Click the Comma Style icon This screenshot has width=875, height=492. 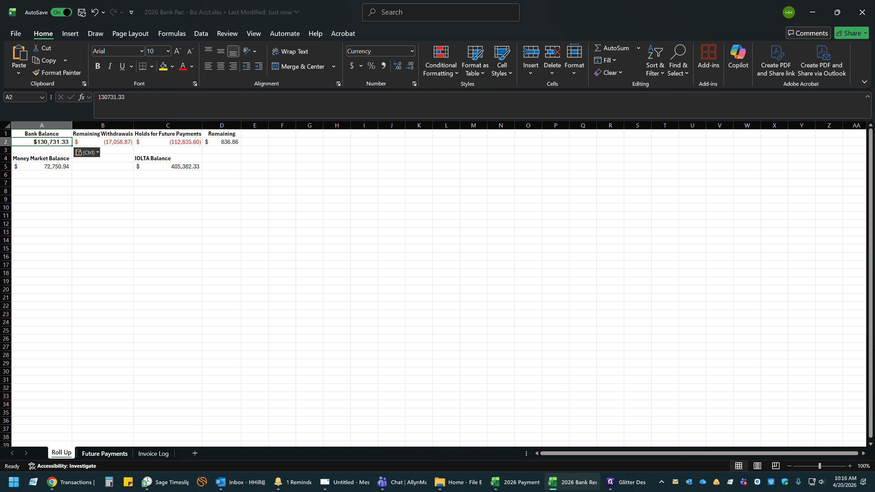coord(383,66)
